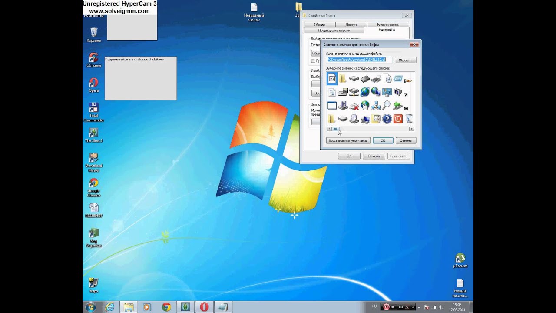
Task: Select the printer icon in the icon list
Action: tap(376, 79)
